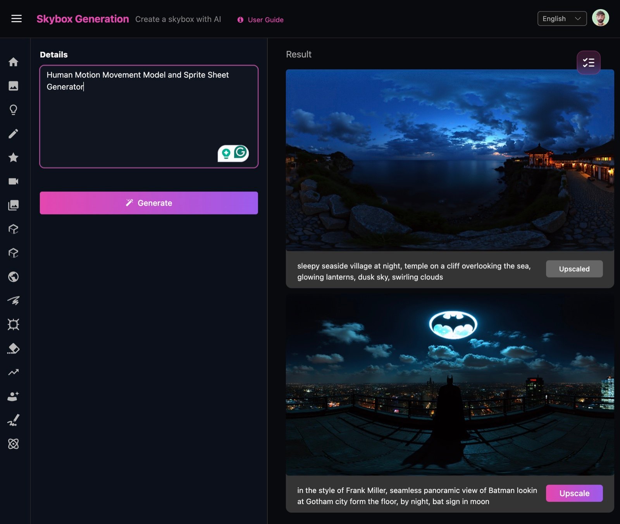Click the green Grammarly suggestion bulb icon
620x524 pixels.
pos(226,153)
